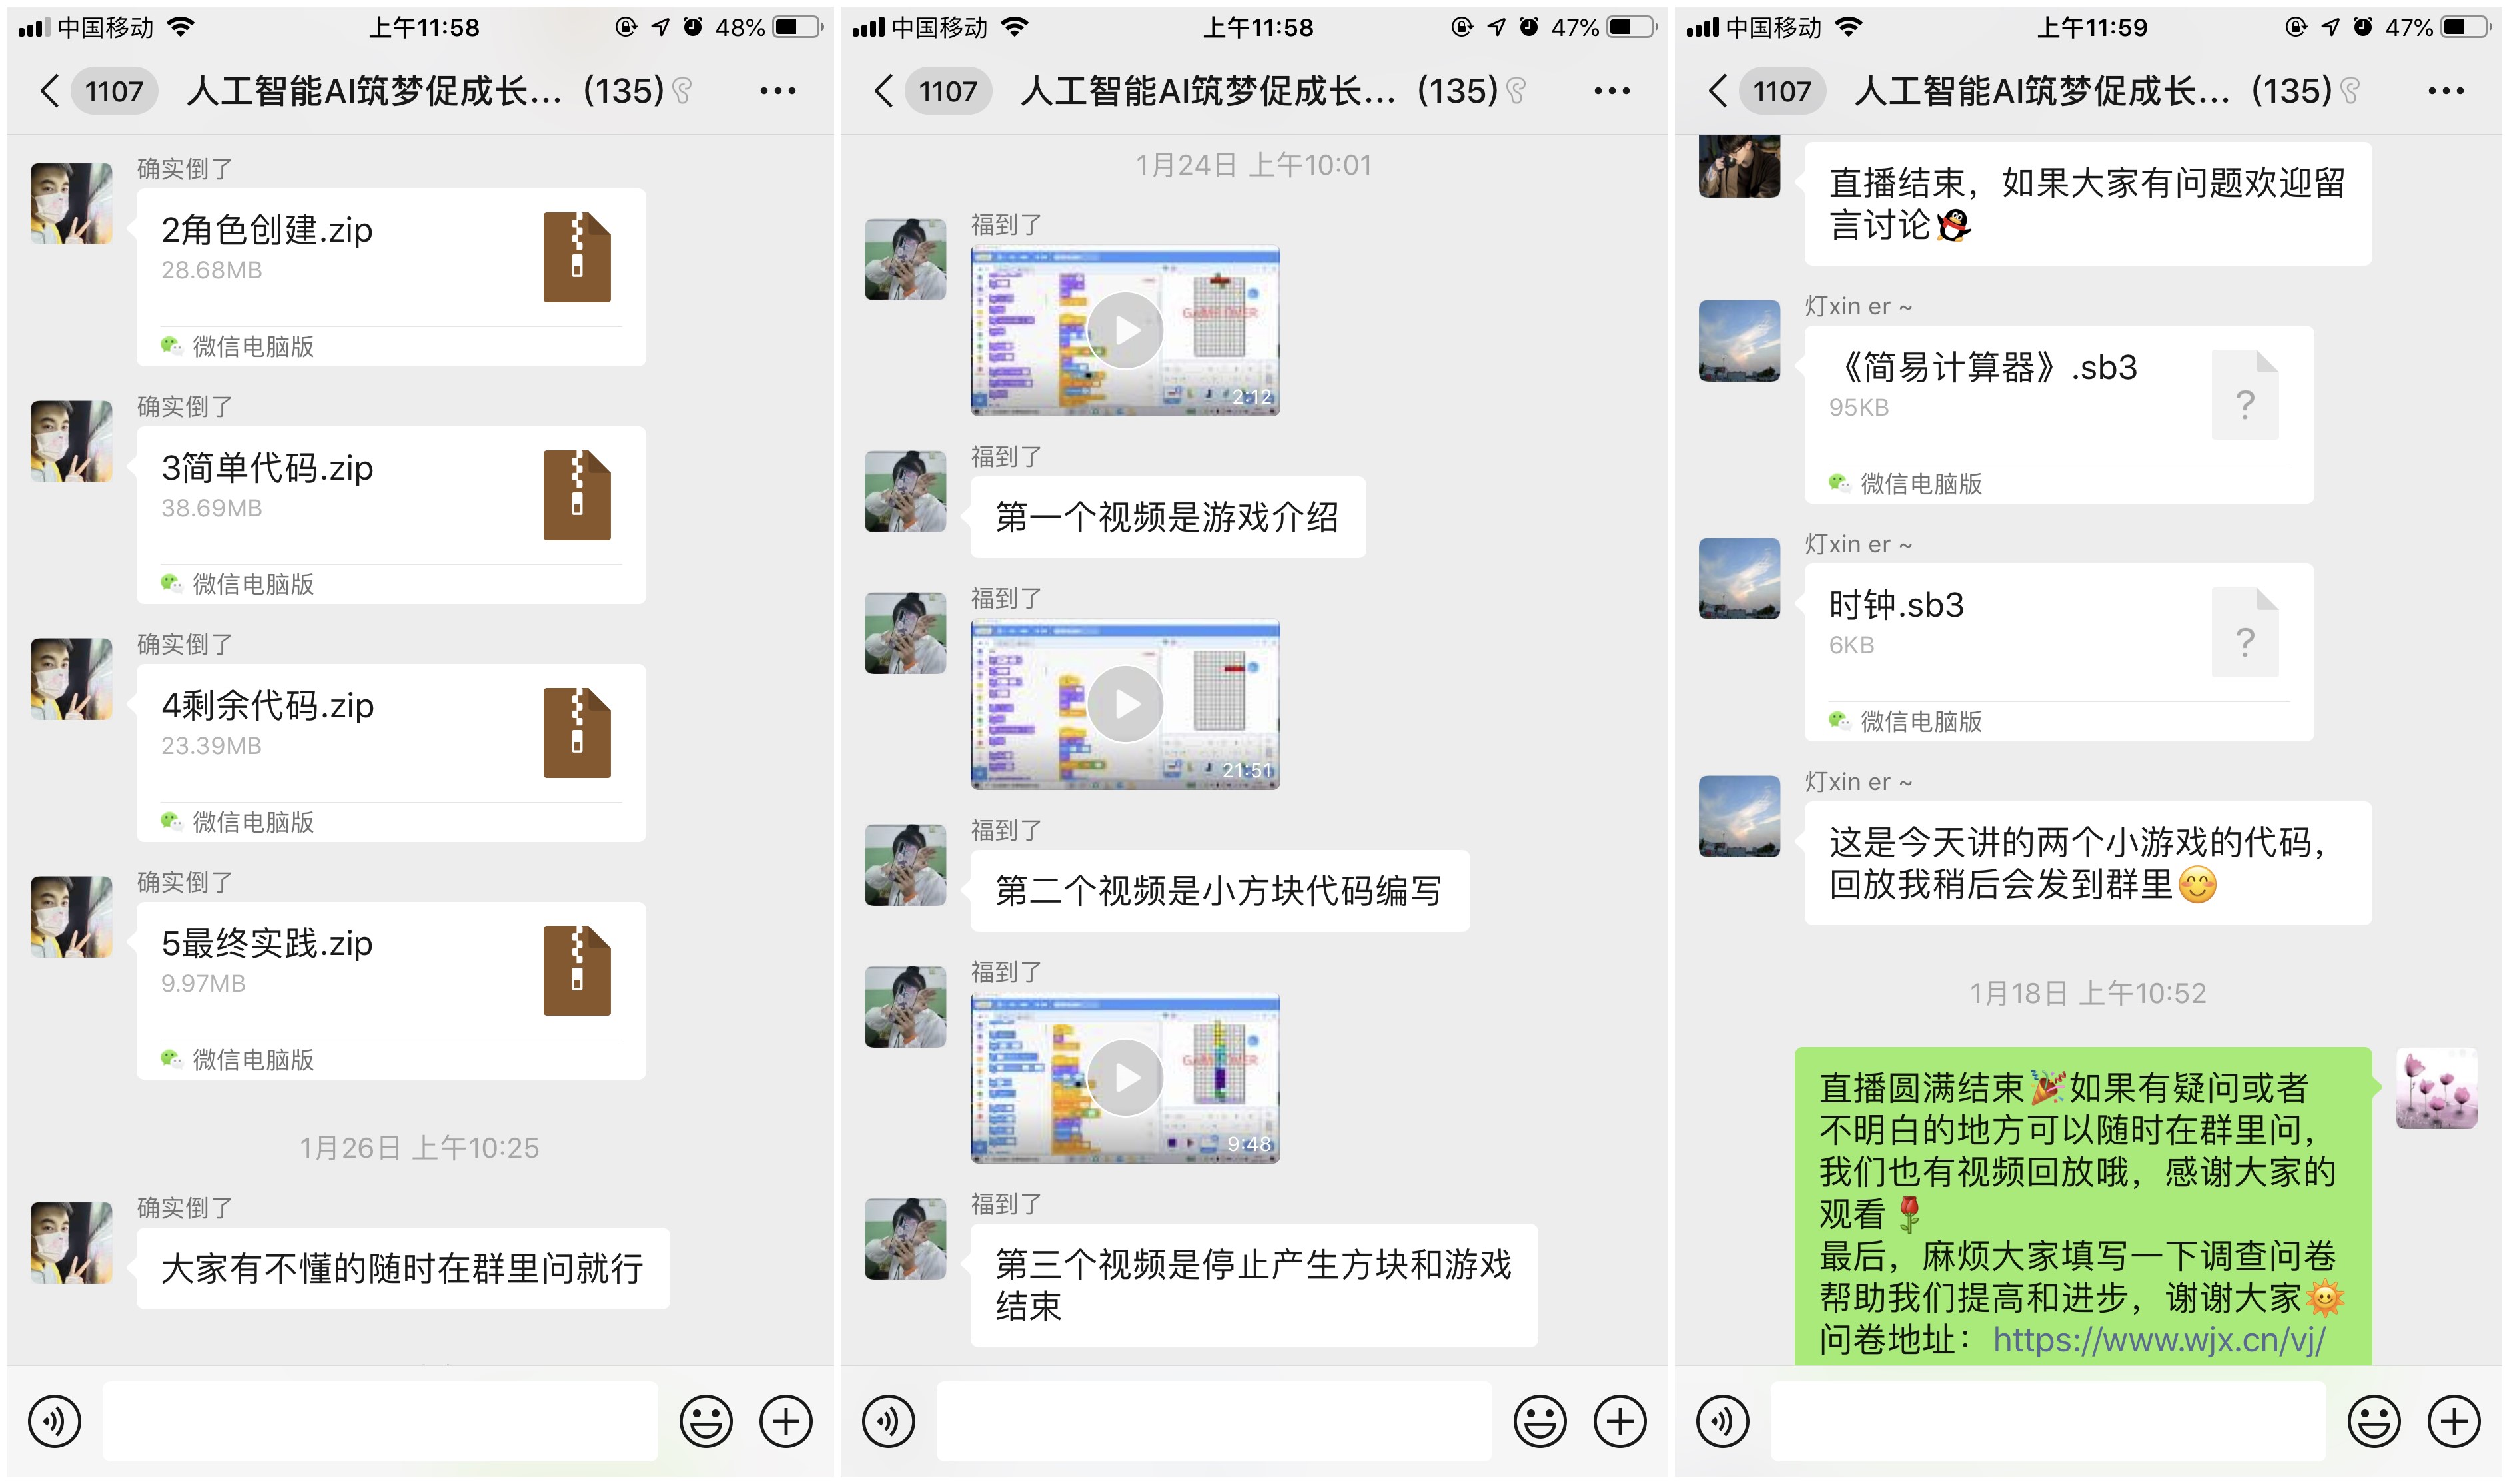Play the 21:51 video

[x=1125, y=704]
